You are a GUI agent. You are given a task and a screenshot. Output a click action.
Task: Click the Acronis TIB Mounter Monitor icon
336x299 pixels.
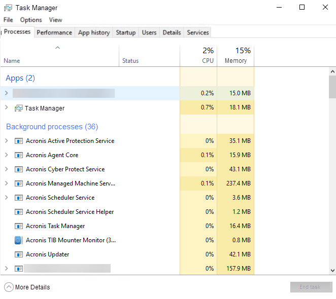(19, 240)
